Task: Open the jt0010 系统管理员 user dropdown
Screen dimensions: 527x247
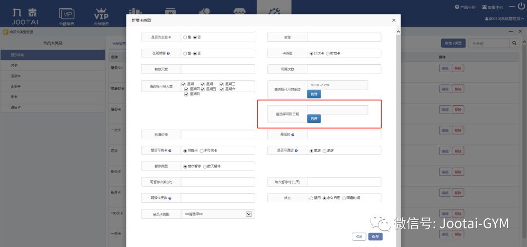Action: coord(505,19)
